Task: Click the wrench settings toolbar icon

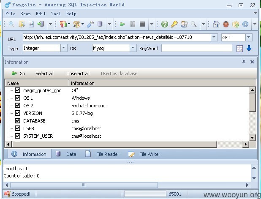Action: coord(90,24)
